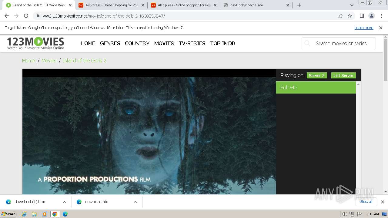Open the Chrome profile avatar
The width and height of the screenshot is (388, 218).
pos(371,16)
